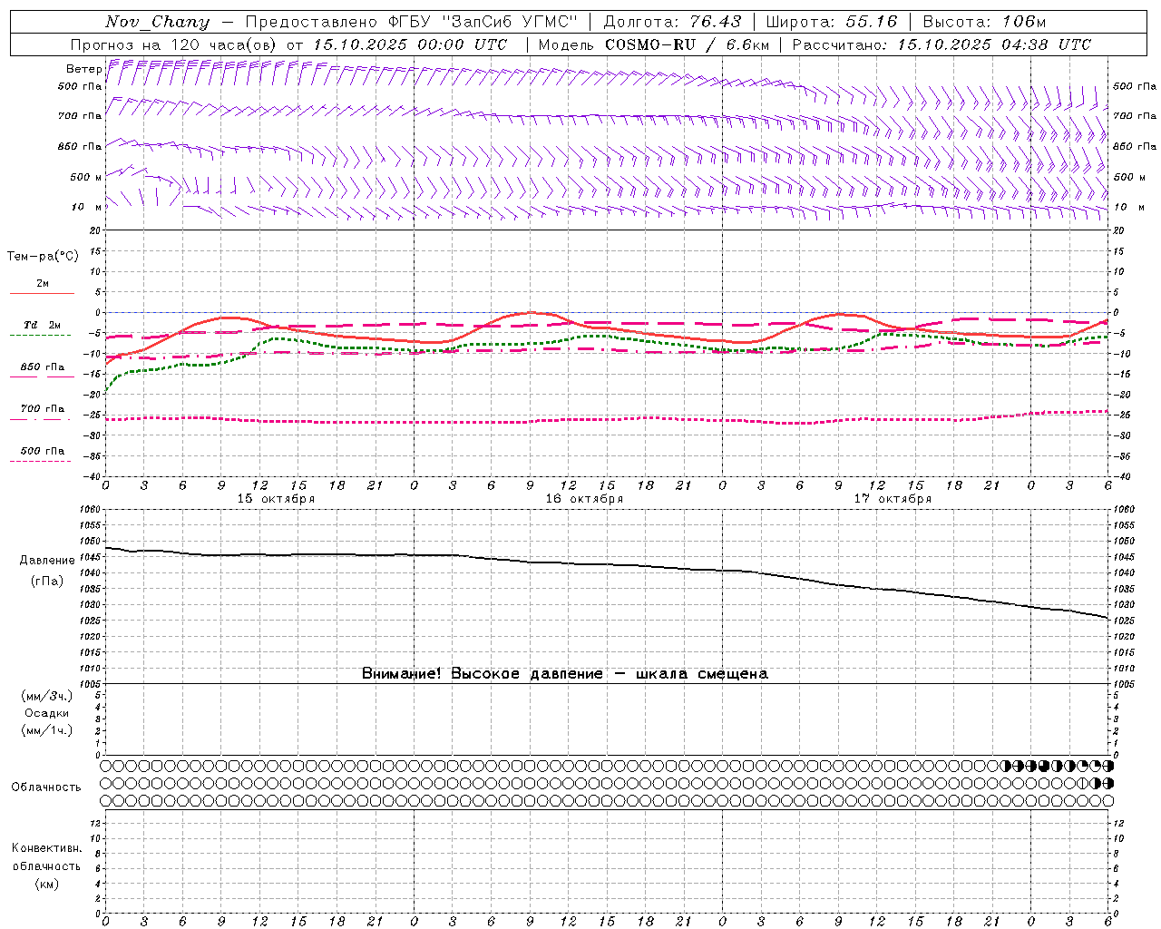Select the 2м legend entry with solid line
Image resolution: width=1161 pixels, height=929 pixels.
(x=42, y=288)
